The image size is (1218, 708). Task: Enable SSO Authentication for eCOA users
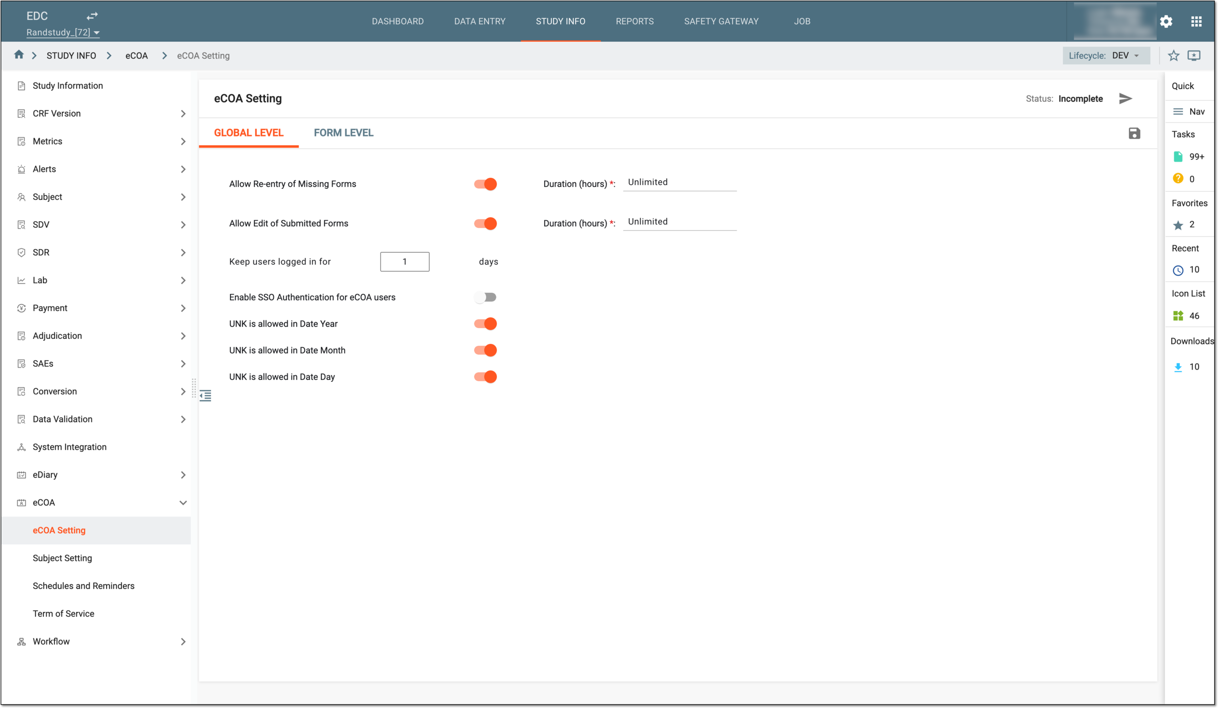click(485, 297)
